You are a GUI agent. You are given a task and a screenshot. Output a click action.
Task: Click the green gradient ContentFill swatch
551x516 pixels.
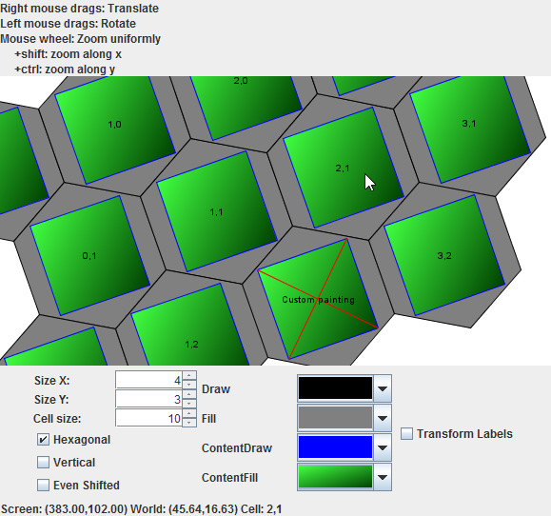tap(335, 477)
